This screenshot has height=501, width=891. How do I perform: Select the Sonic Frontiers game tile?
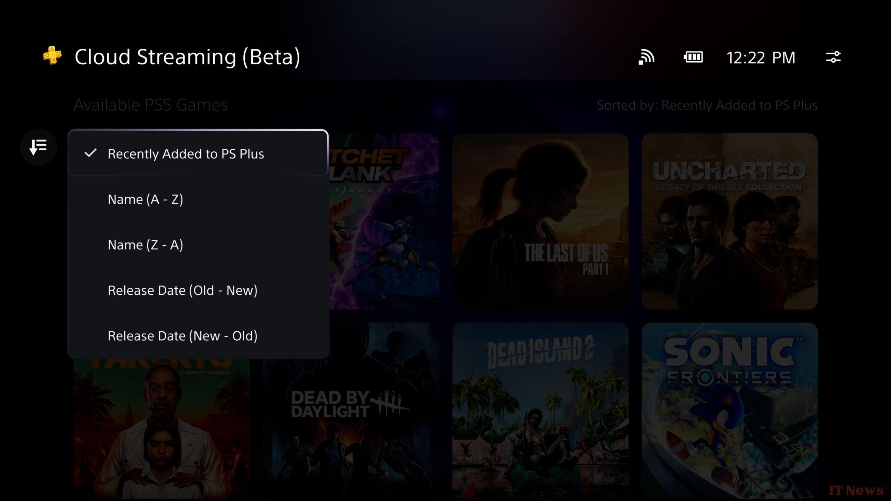pos(730,411)
